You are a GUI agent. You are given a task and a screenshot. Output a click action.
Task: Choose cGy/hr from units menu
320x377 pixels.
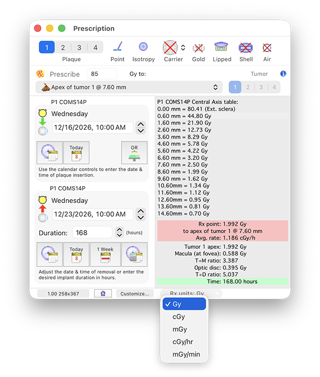pos(184,341)
